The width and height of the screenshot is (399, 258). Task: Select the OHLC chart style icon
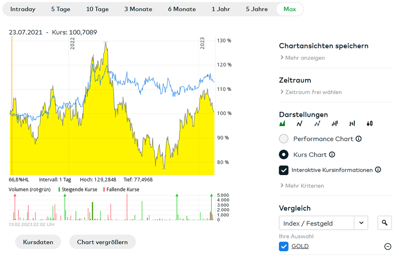[352, 124]
